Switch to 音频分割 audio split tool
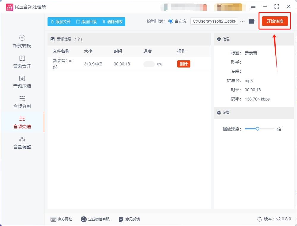The height and width of the screenshot is (226, 297). (22, 102)
